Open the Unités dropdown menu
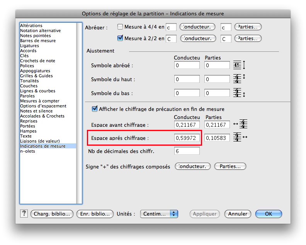306x245 pixels. pyautogui.click(x=159, y=214)
